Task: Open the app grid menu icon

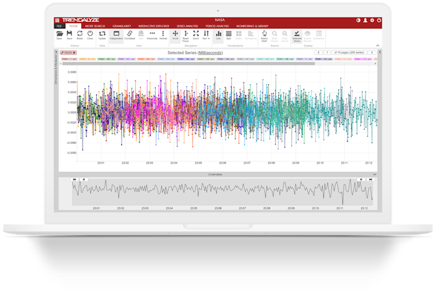Action: pyautogui.click(x=57, y=20)
